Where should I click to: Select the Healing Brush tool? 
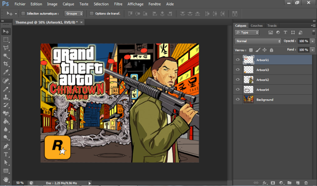(x=6, y=81)
